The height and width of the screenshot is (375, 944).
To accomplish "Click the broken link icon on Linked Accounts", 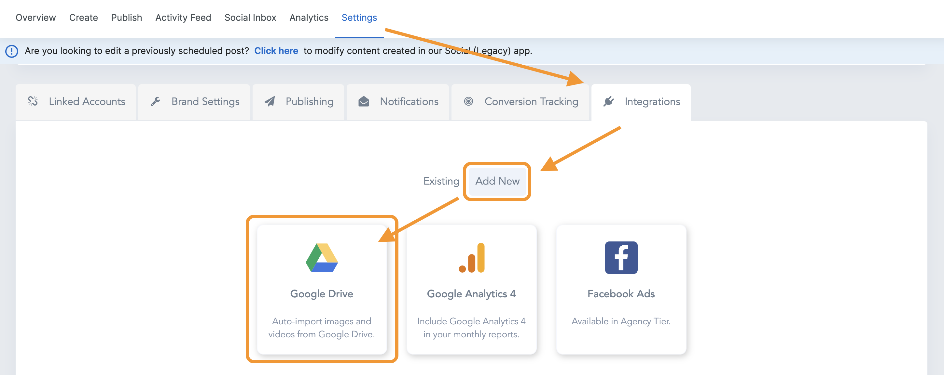I will pos(33,101).
